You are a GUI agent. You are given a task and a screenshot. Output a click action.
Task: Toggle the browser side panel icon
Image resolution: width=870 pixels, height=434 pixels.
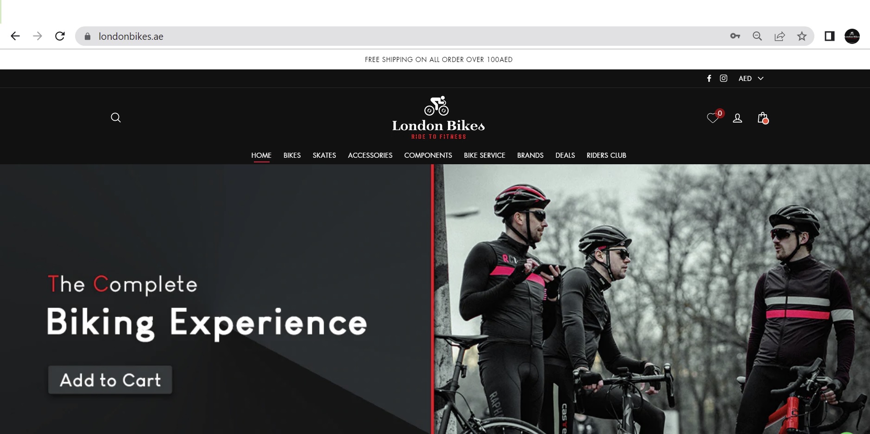coord(830,36)
